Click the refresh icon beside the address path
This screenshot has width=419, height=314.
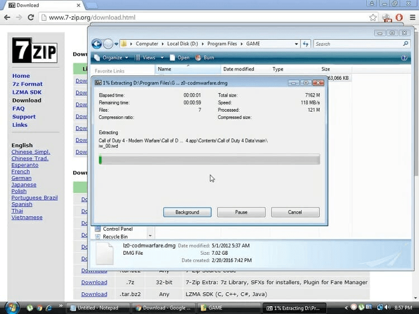point(306,44)
